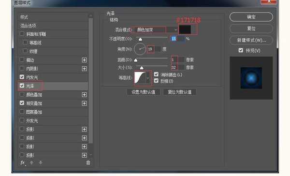Click the 大小 pixel input field

(x=177, y=67)
